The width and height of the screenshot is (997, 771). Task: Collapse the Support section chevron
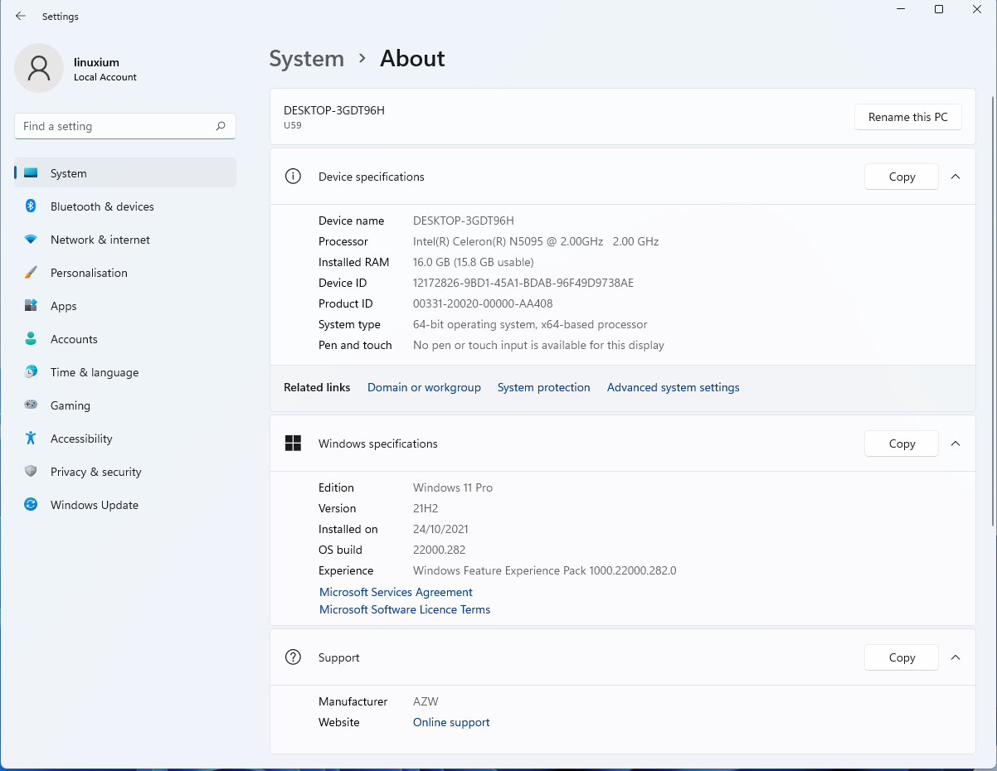point(956,657)
